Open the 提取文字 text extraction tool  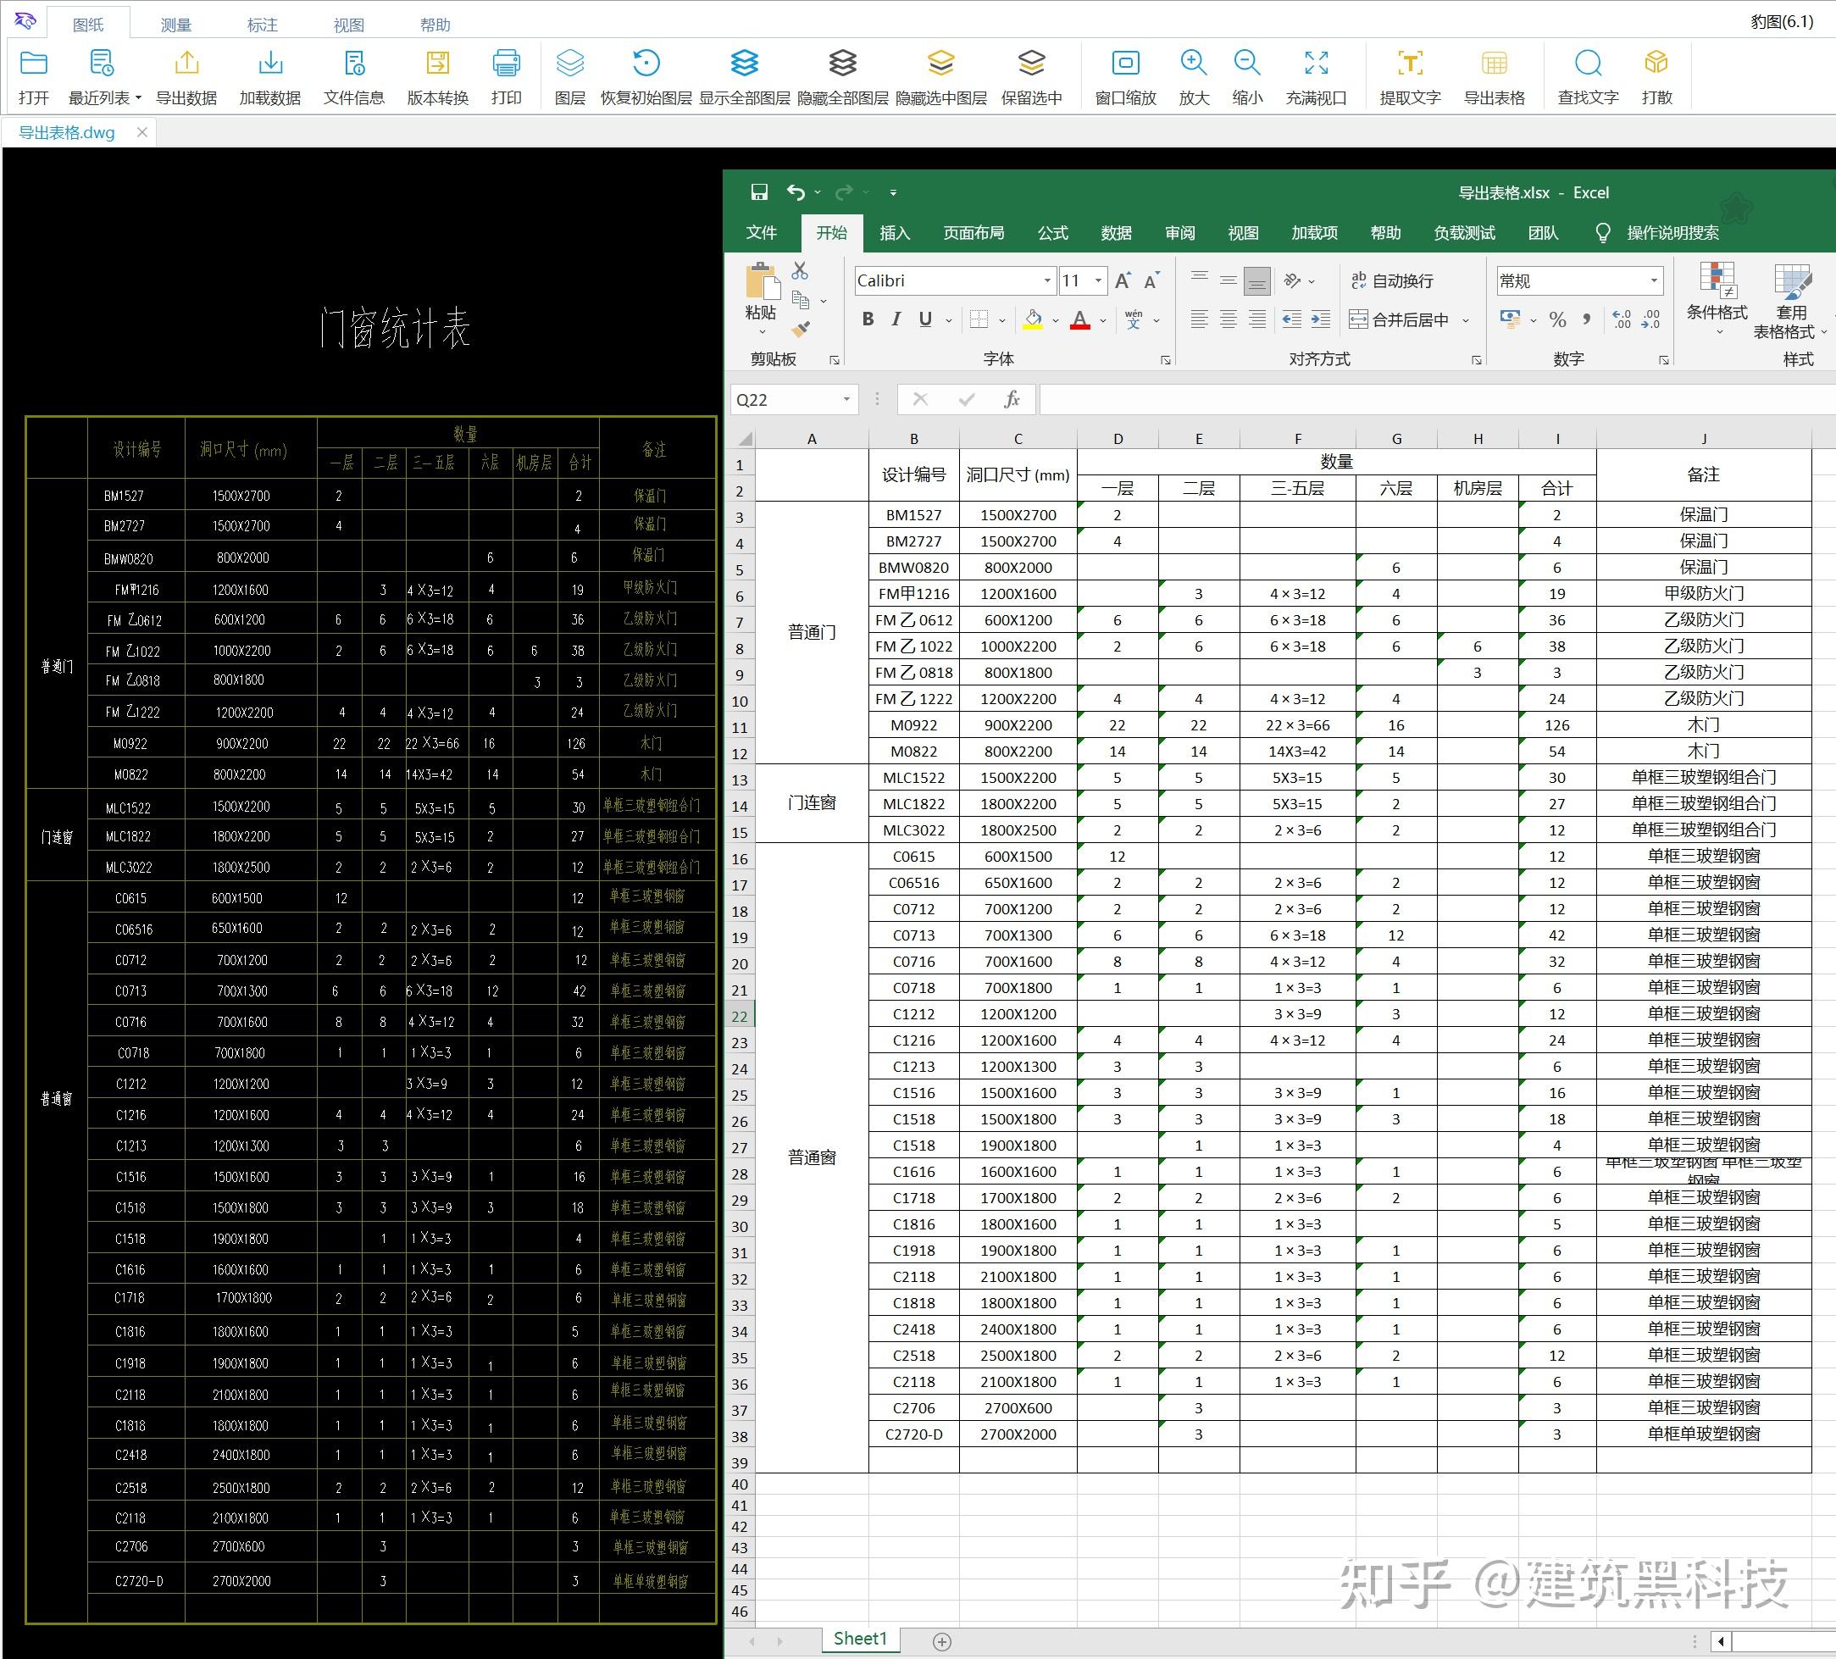pyautogui.click(x=1410, y=76)
